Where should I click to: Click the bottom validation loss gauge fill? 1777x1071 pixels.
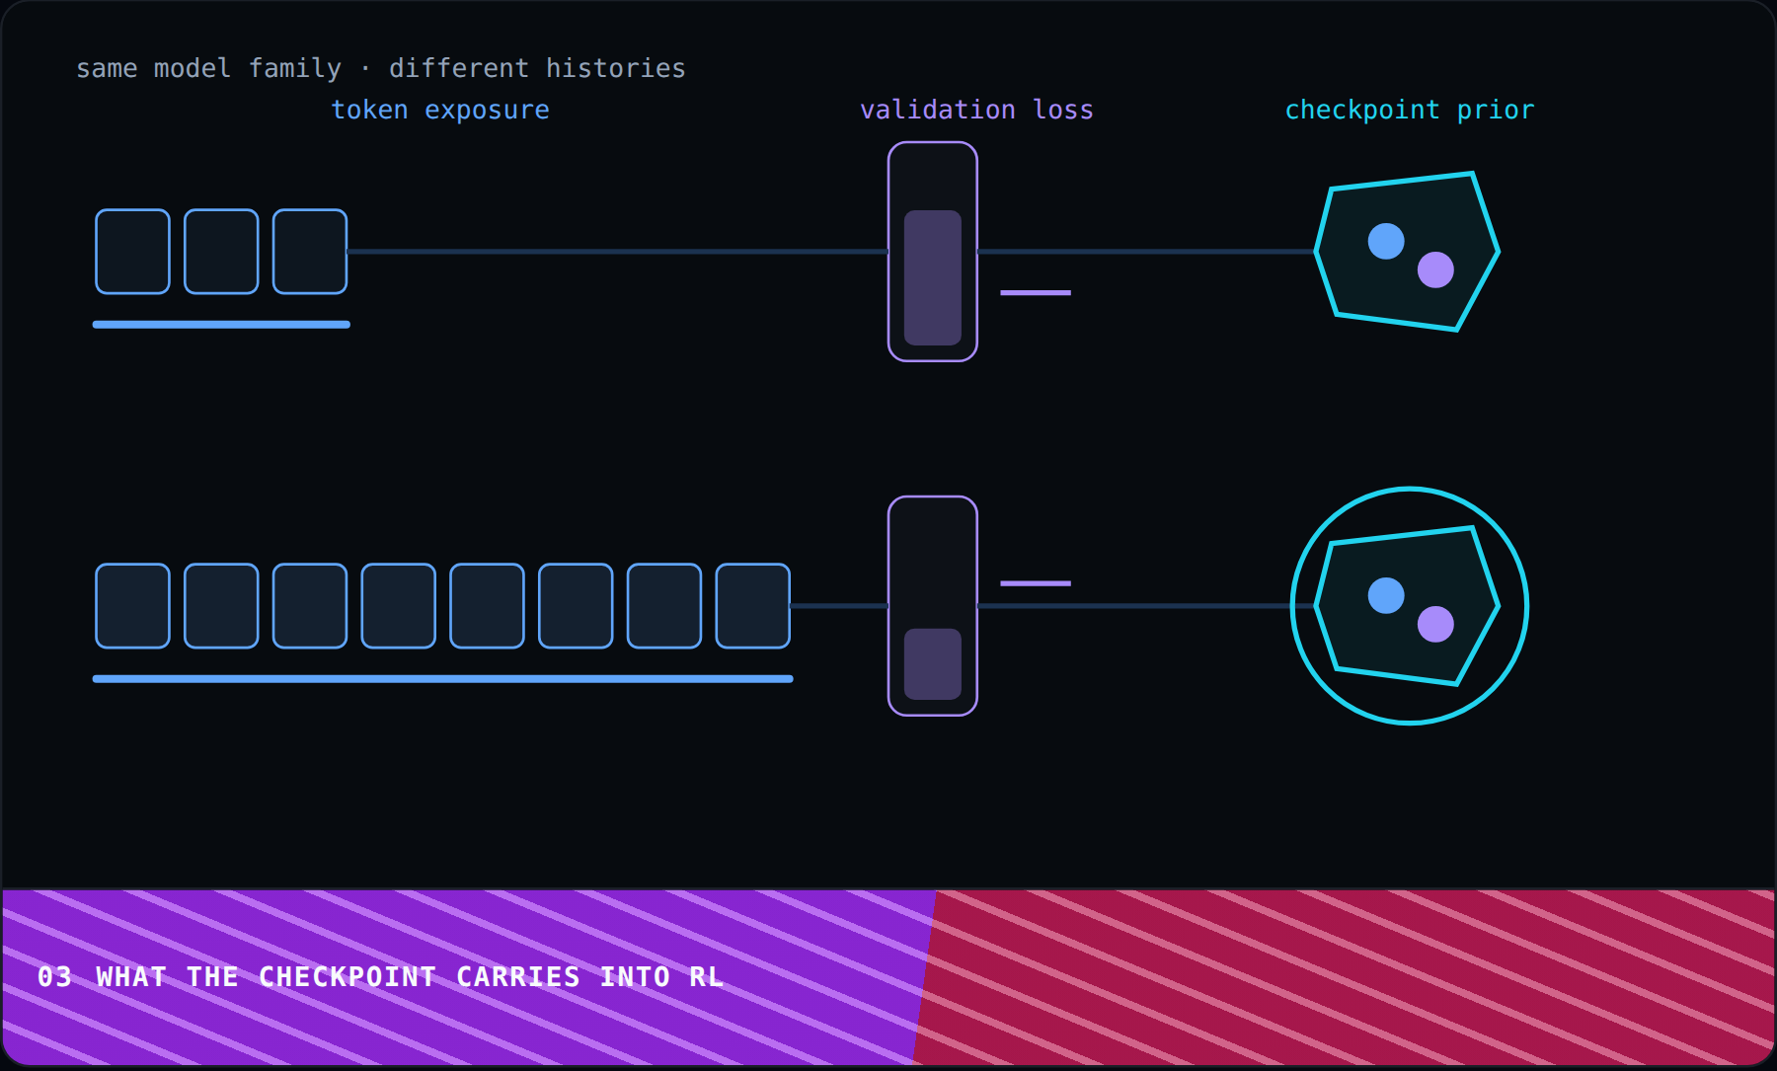click(933, 664)
